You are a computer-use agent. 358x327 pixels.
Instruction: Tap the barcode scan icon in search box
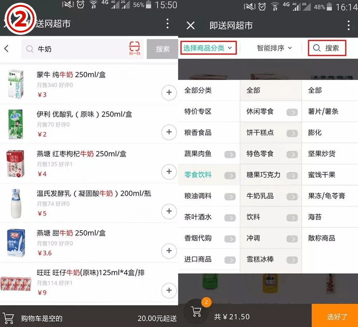[x=135, y=48]
